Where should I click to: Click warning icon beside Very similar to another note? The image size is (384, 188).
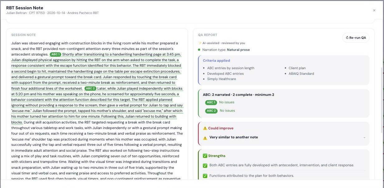coord(205,137)
